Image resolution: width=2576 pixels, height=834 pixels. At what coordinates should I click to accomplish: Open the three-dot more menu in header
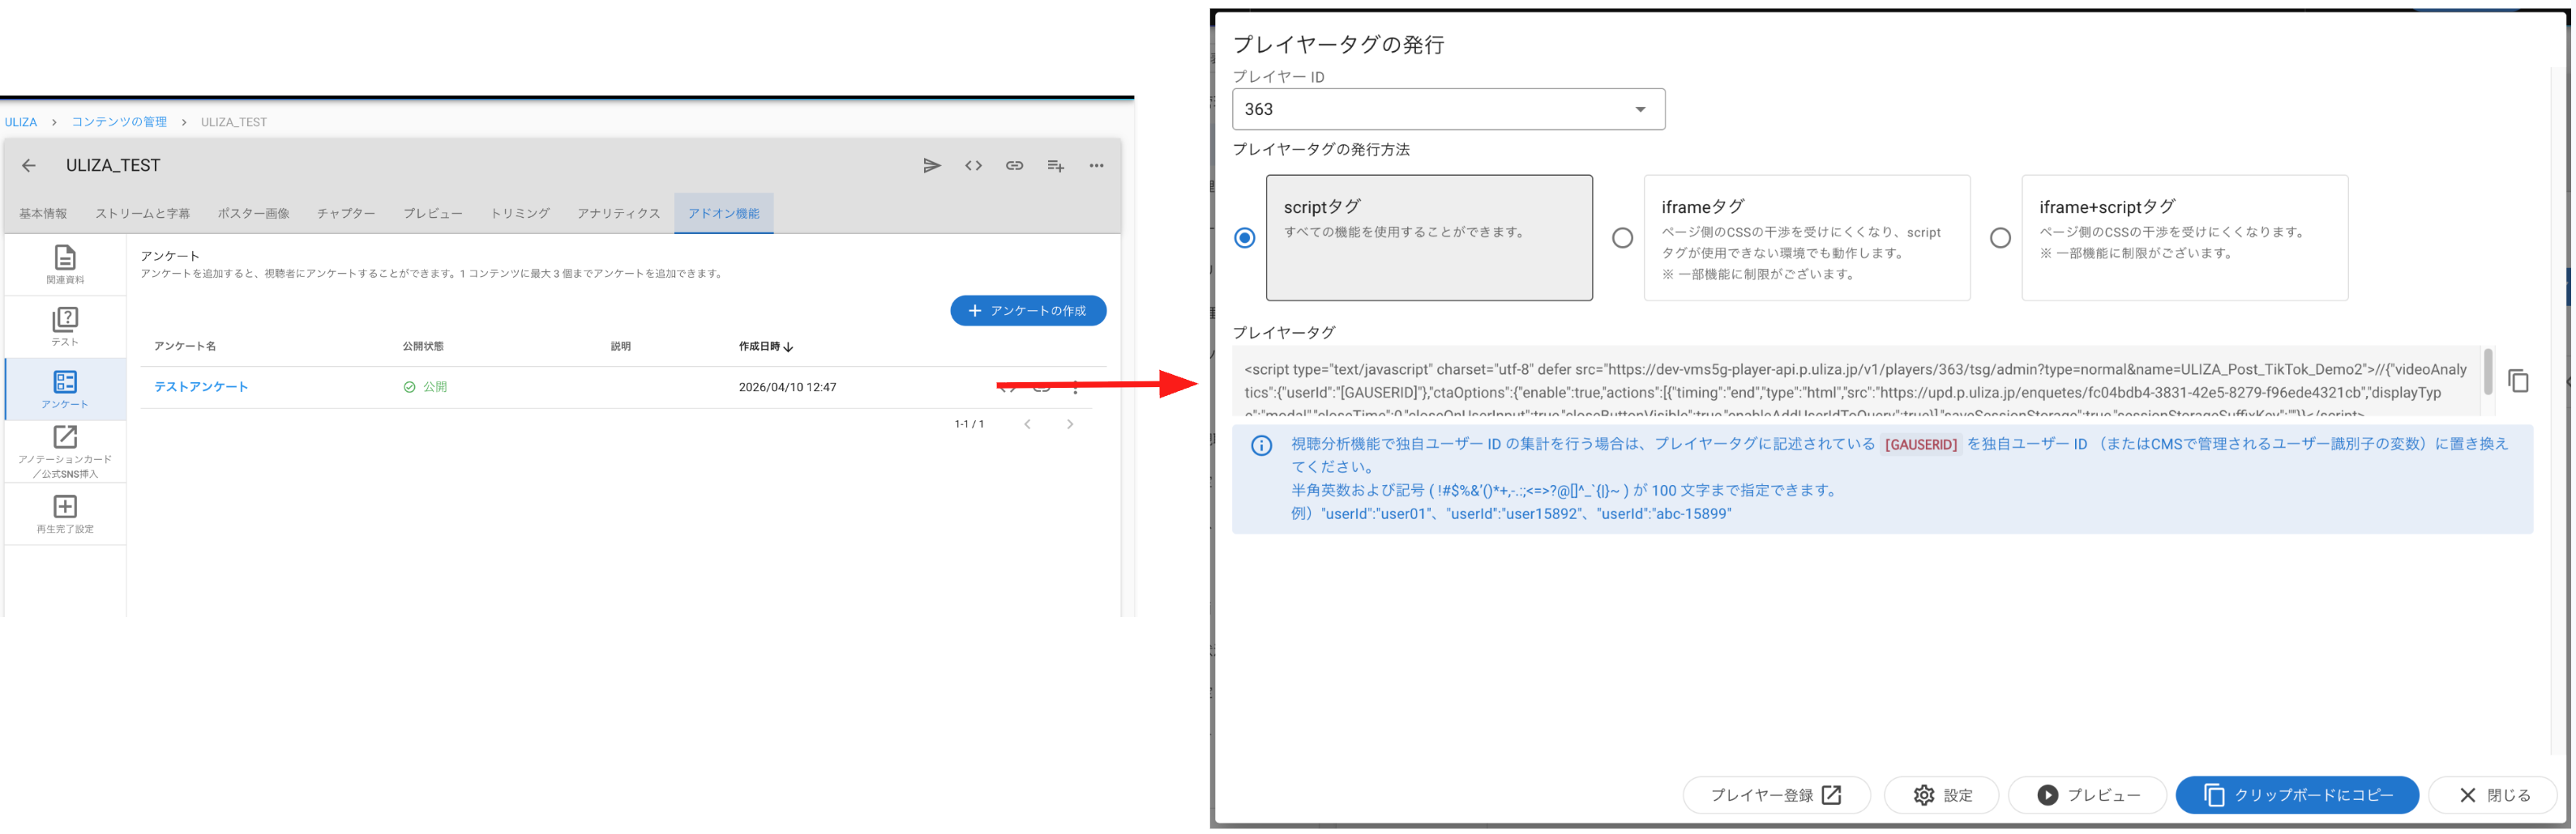pyautogui.click(x=1096, y=166)
